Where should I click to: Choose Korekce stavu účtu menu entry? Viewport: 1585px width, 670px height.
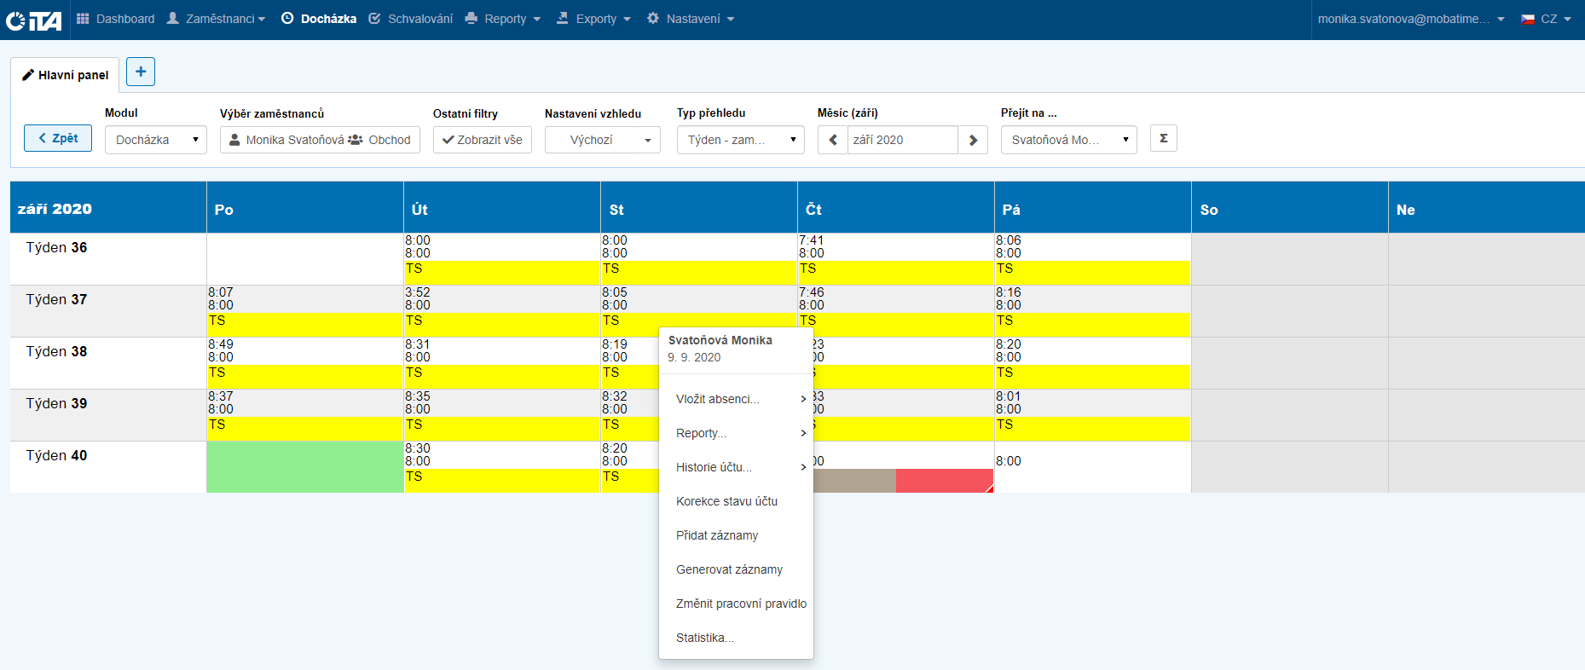(x=726, y=501)
